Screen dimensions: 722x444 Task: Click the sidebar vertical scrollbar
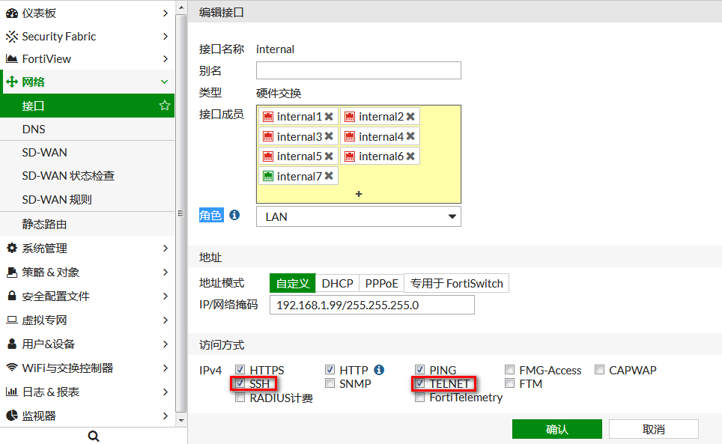[180, 213]
